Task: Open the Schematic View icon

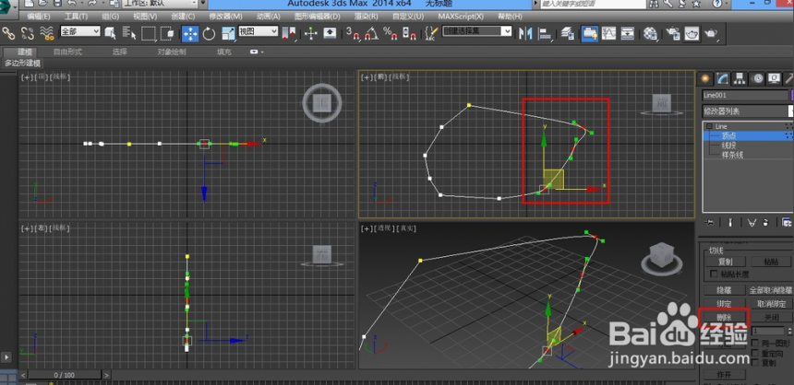Action: (628, 33)
